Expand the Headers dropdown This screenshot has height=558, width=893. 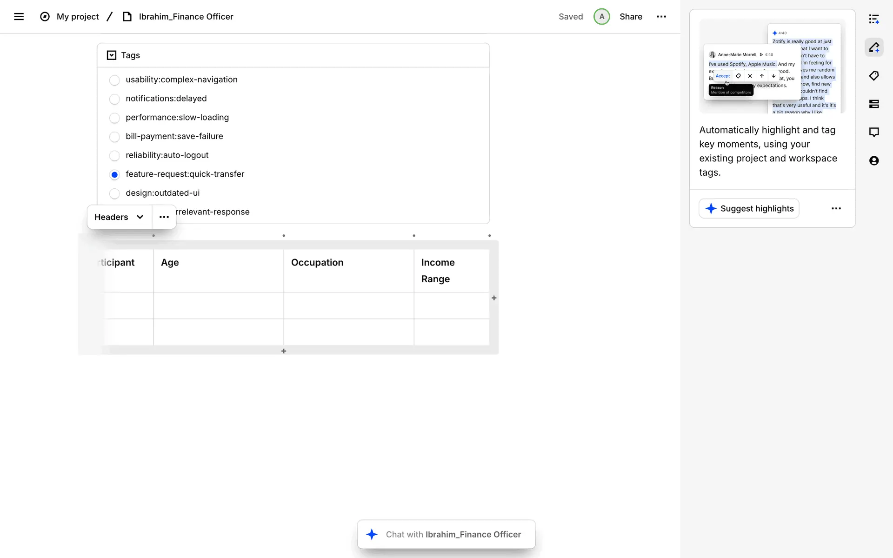click(119, 217)
